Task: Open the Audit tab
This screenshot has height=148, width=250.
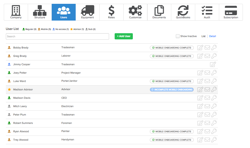Action: 207,12
